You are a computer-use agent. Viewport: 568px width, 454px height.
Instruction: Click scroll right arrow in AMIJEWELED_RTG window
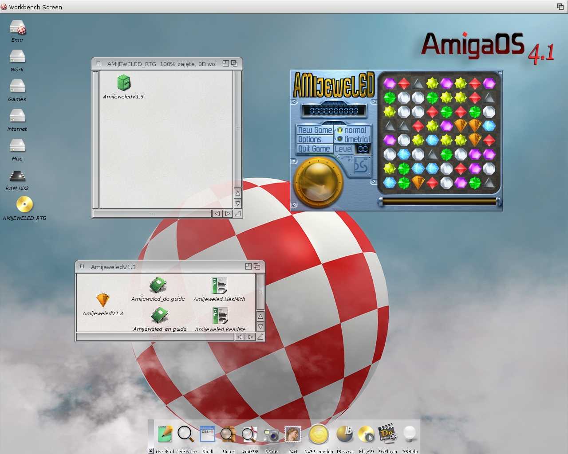(228, 214)
